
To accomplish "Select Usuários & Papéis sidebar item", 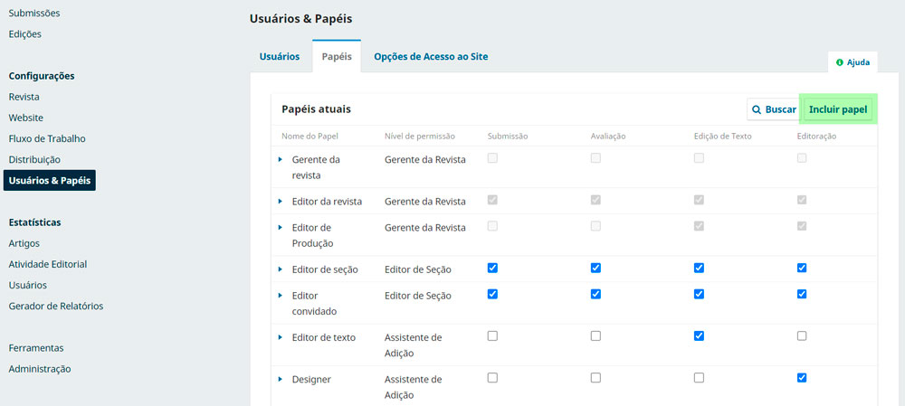I will pyautogui.click(x=50, y=181).
